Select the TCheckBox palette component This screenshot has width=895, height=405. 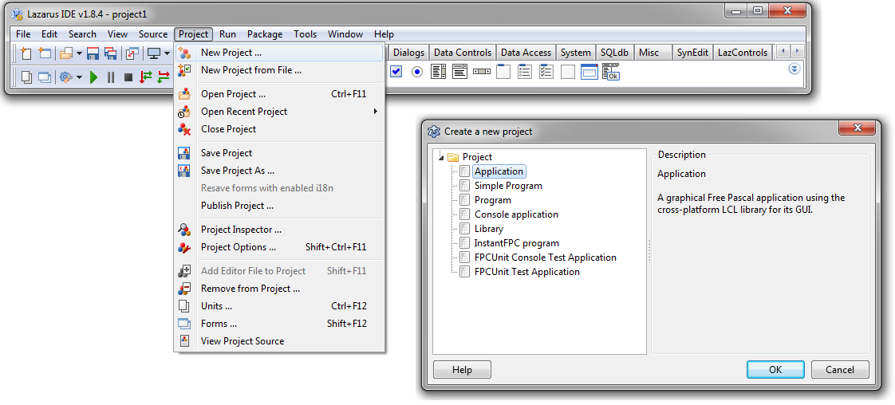396,71
